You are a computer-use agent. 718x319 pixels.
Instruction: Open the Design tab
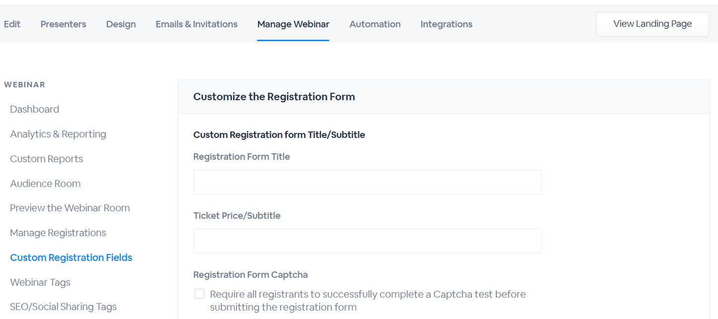[121, 24]
